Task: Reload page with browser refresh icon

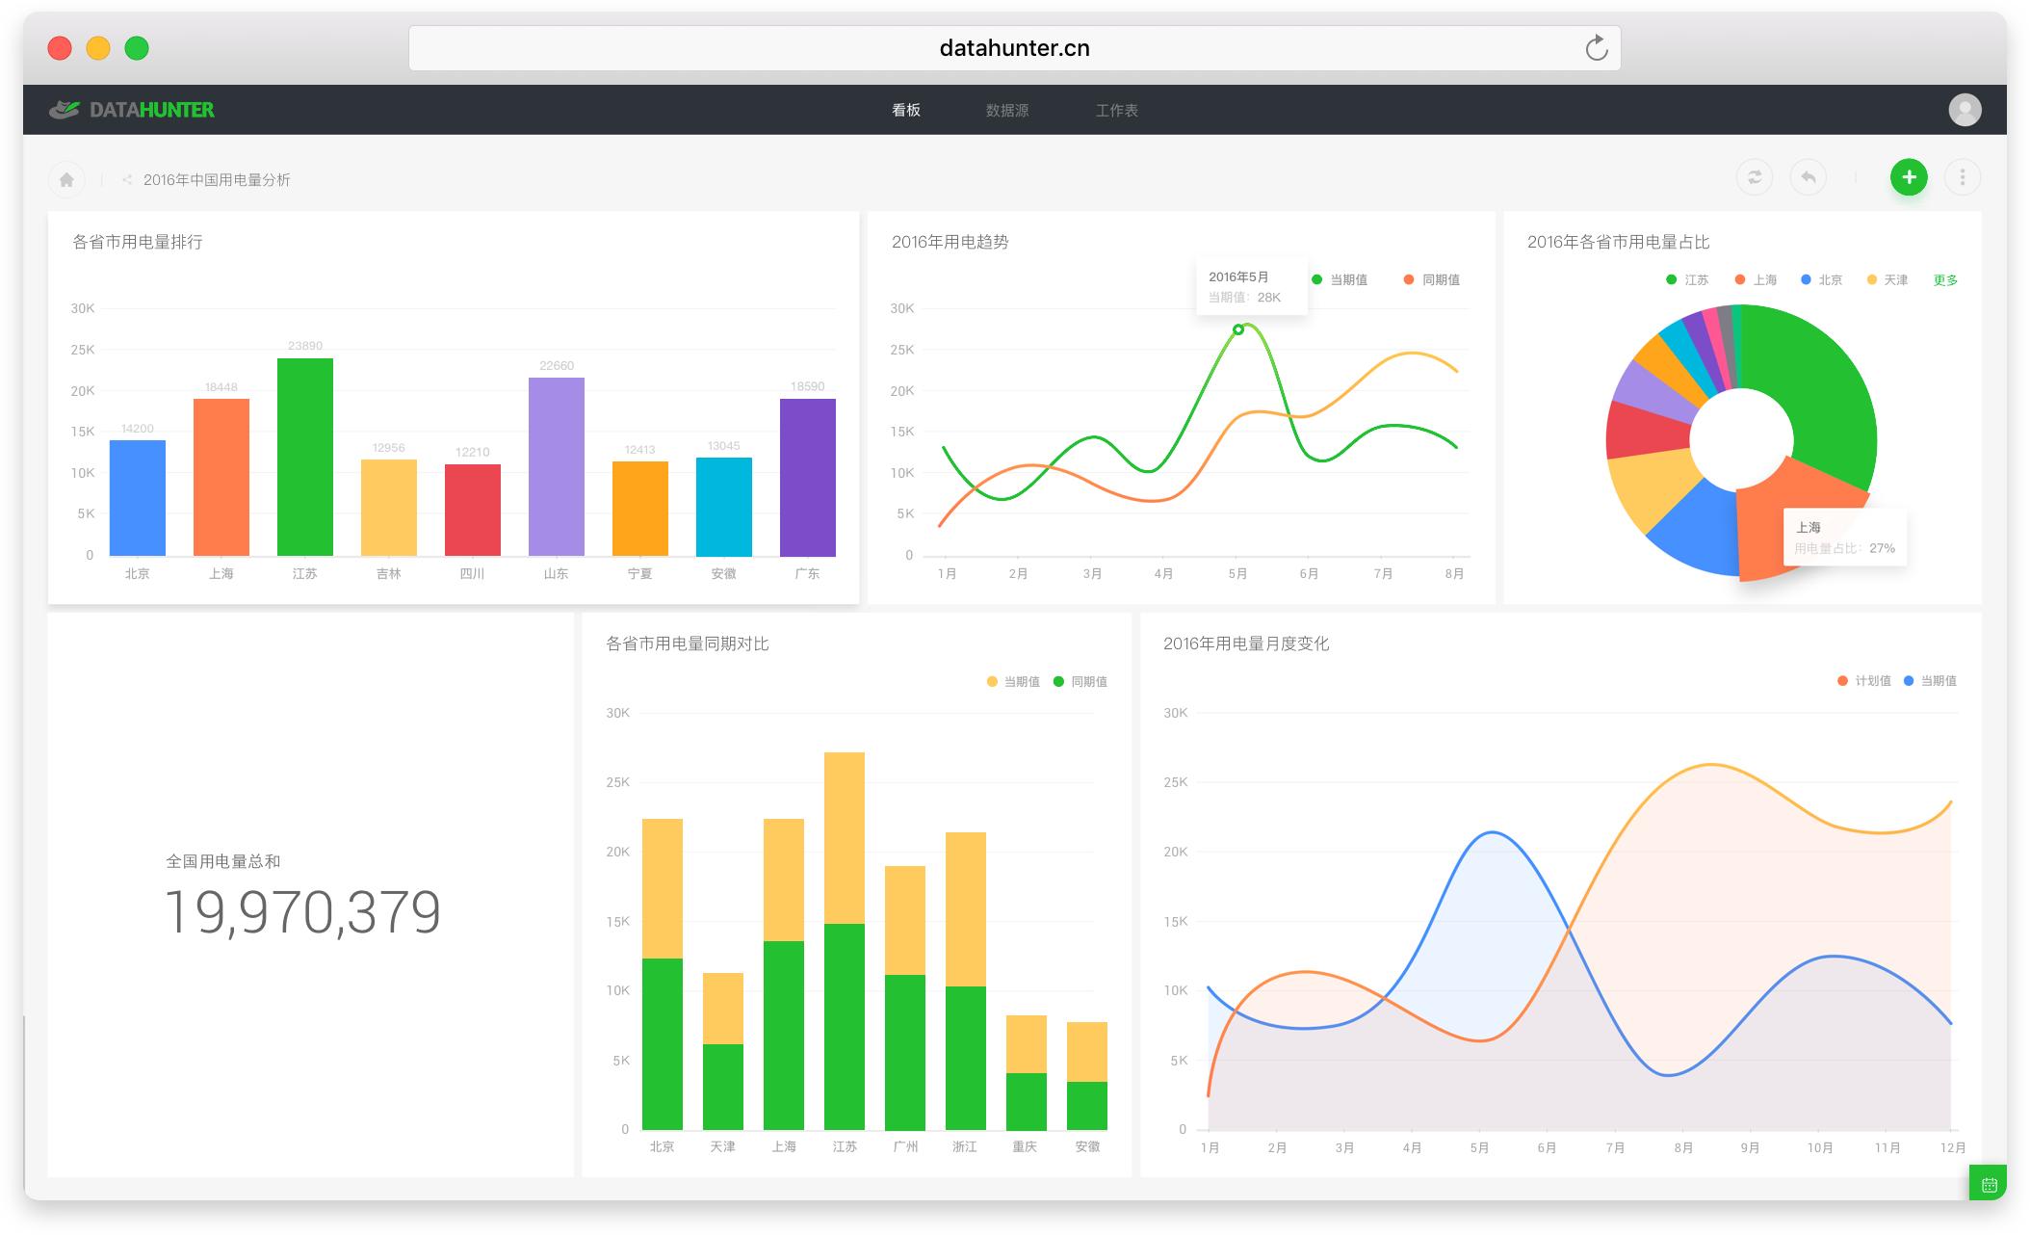Action: coord(1596,48)
